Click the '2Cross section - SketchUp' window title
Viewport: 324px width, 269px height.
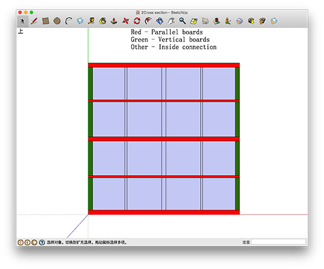164,13
